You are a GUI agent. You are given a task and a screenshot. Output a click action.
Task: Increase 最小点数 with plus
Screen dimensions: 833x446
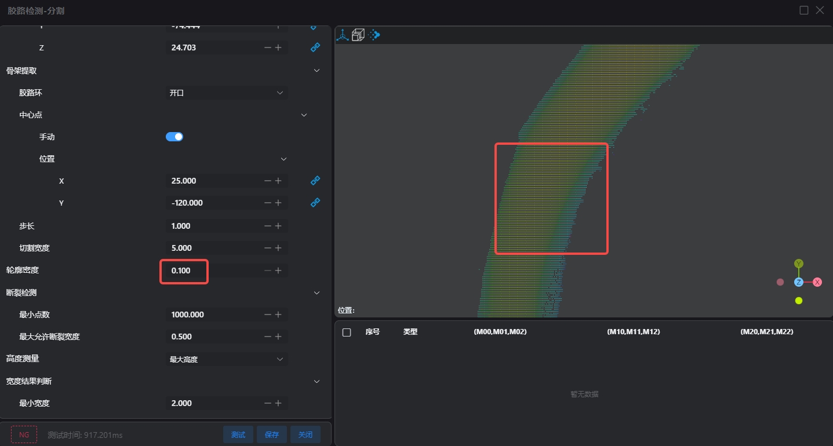pos(278,315)
